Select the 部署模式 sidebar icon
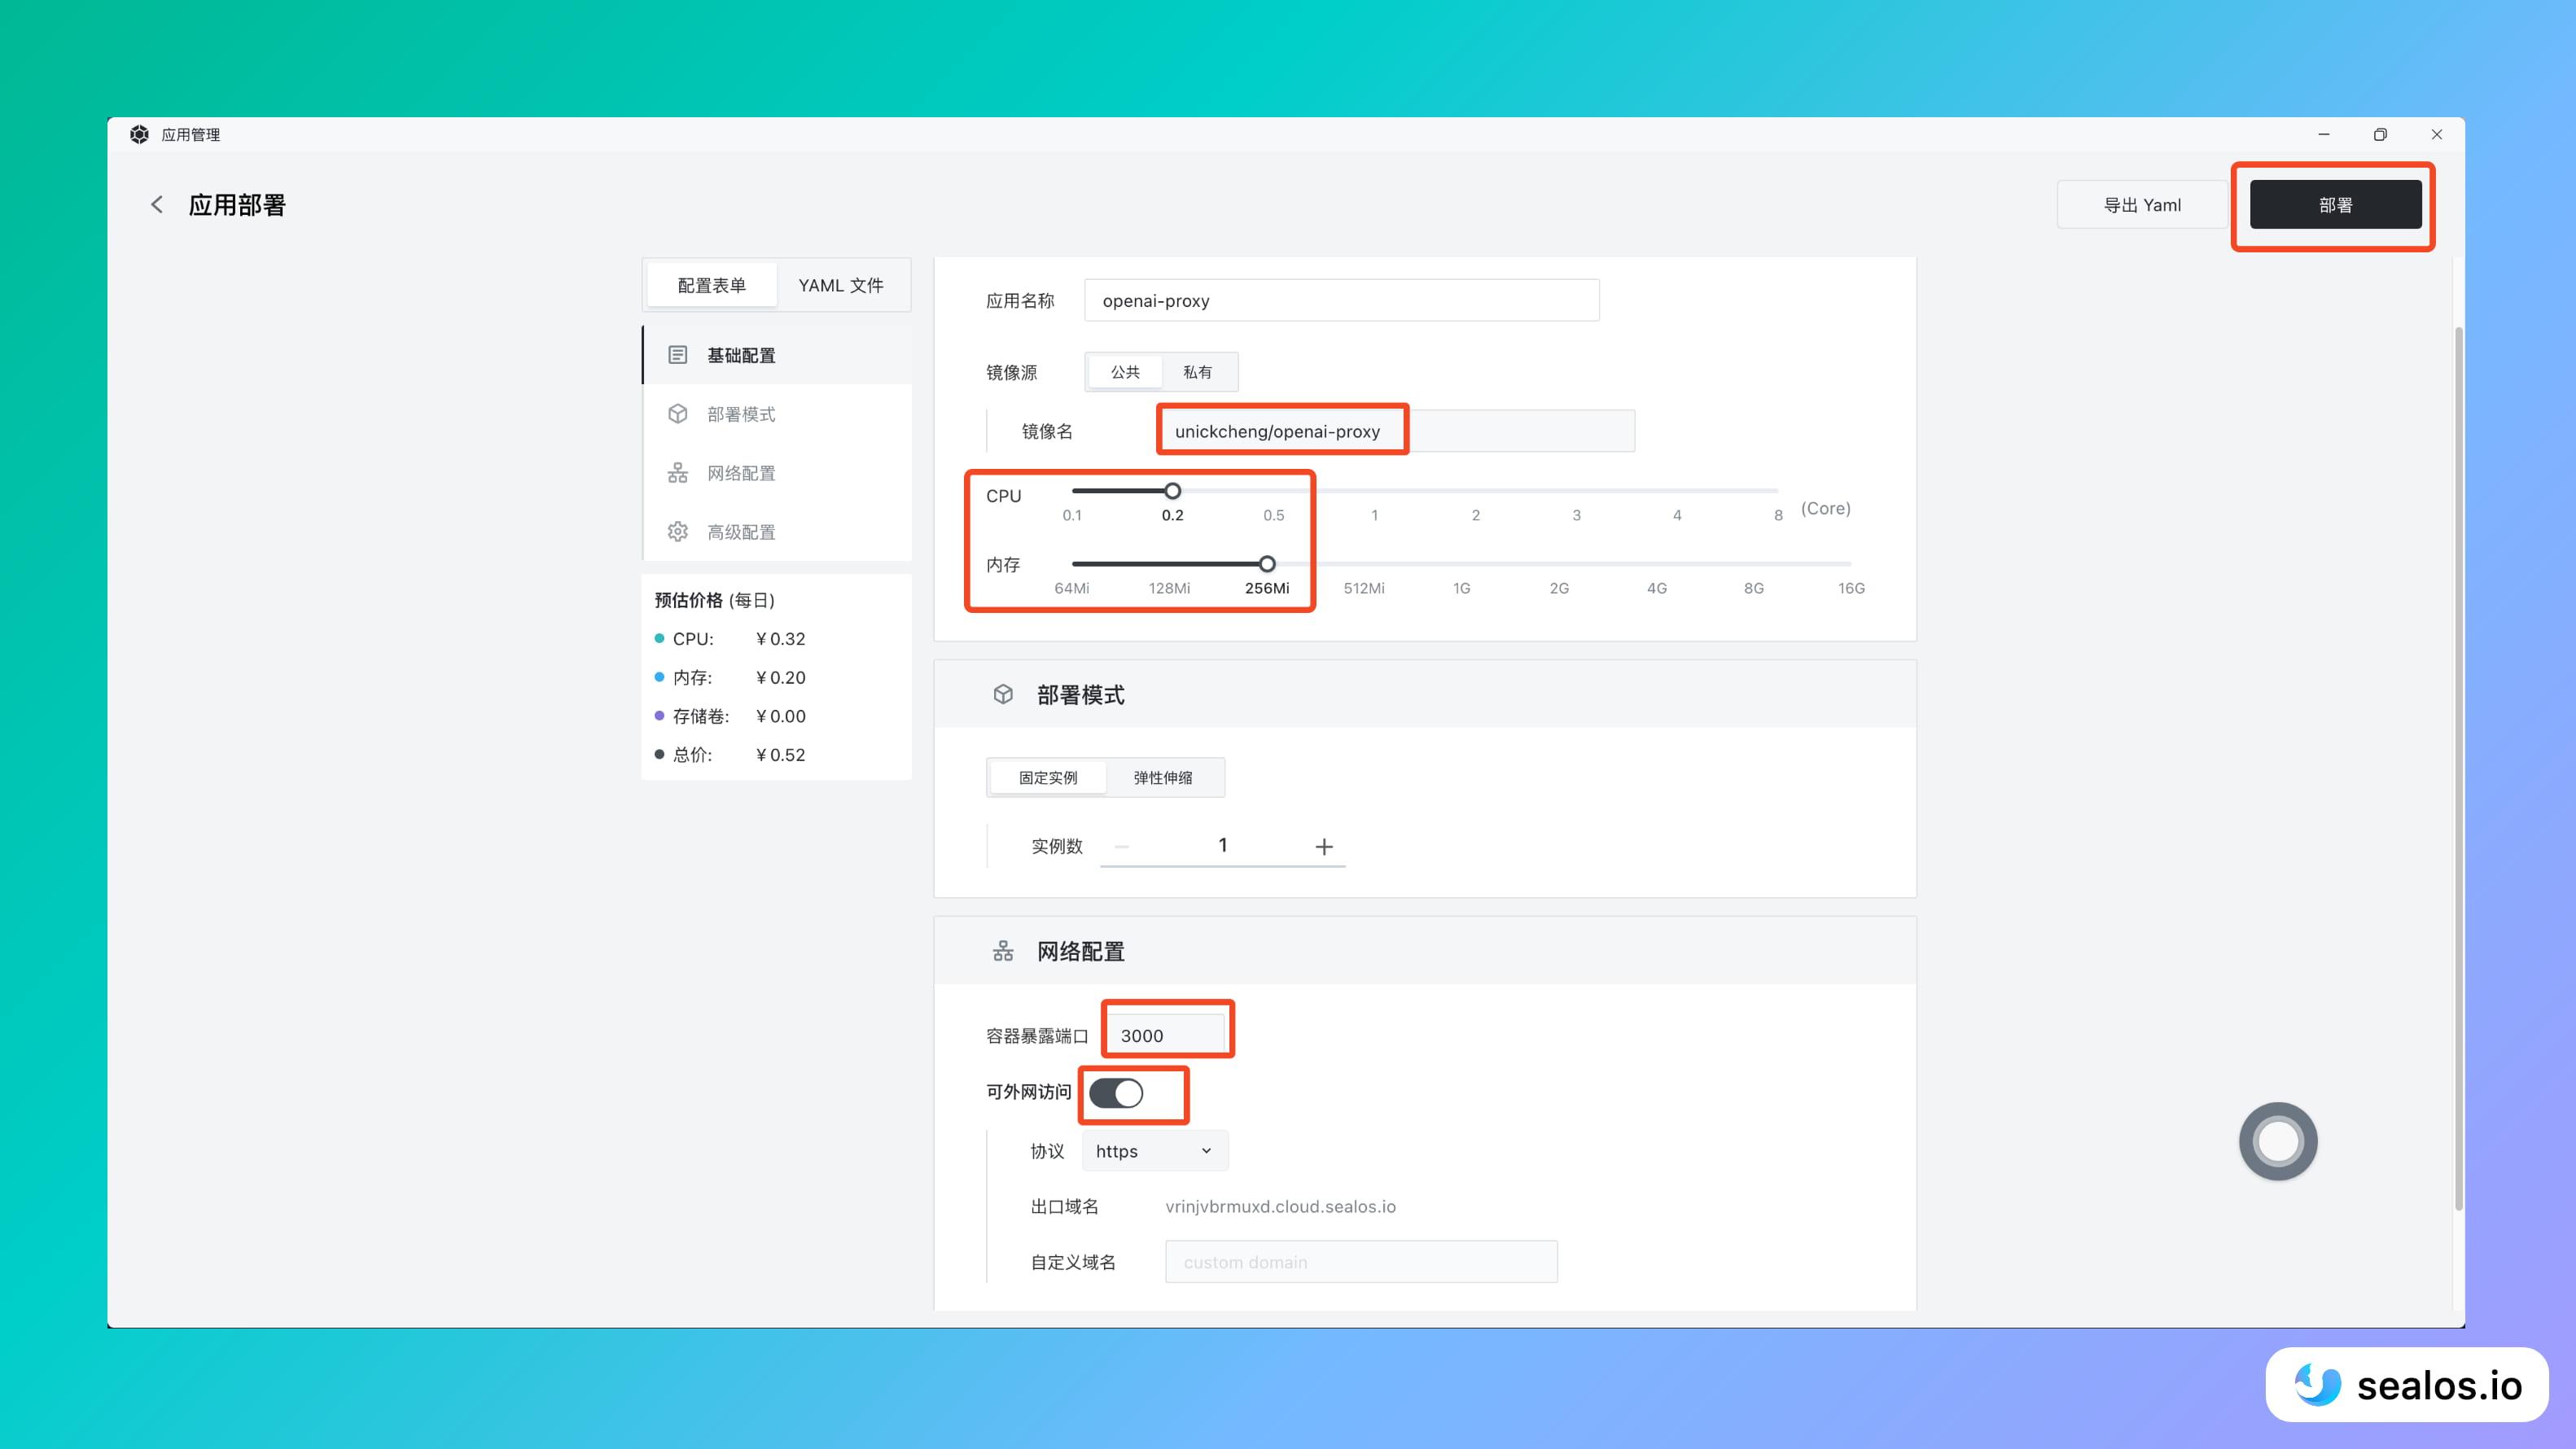 (678, 413)
